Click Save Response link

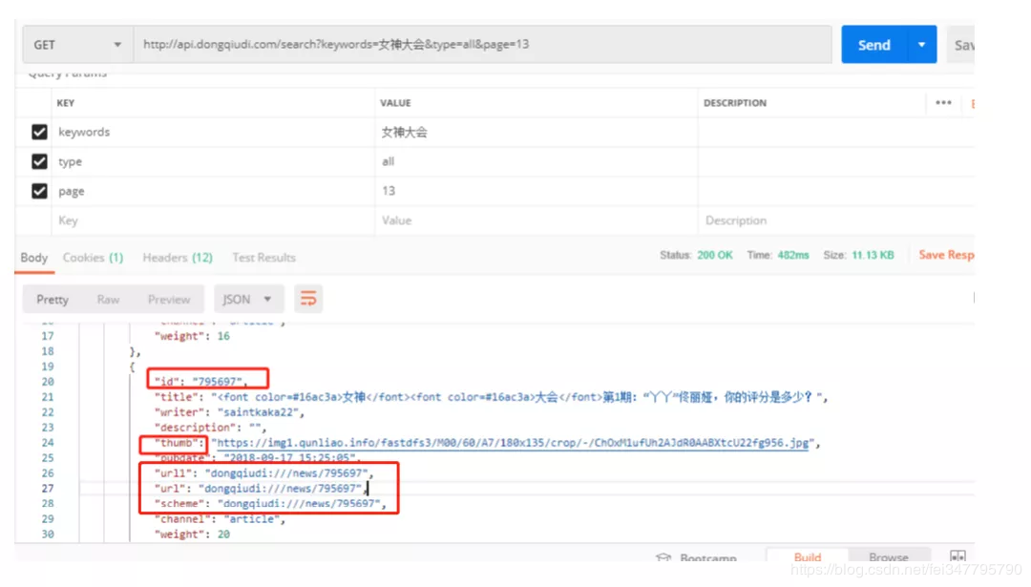click(946, 255)
